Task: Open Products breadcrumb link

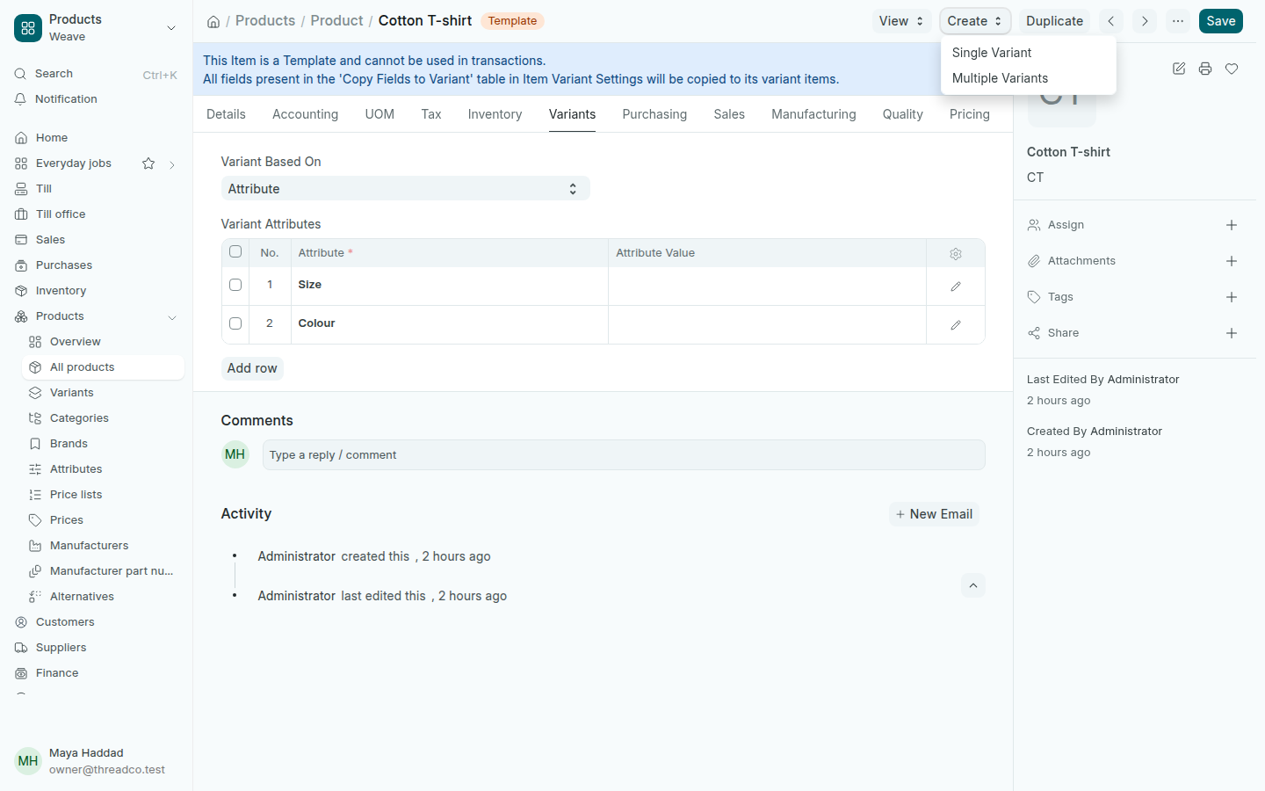Action: tap(265, 20)
